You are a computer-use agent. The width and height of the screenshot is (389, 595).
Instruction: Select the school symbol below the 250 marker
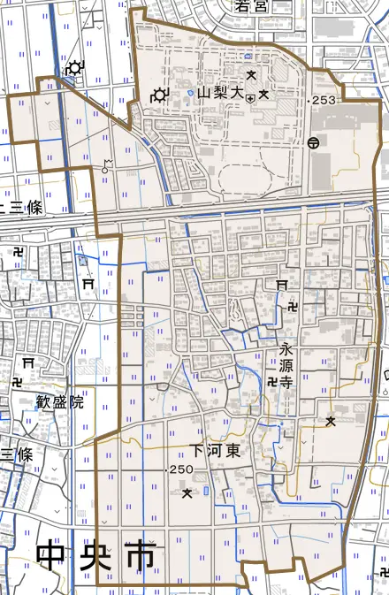pos(187,493)
